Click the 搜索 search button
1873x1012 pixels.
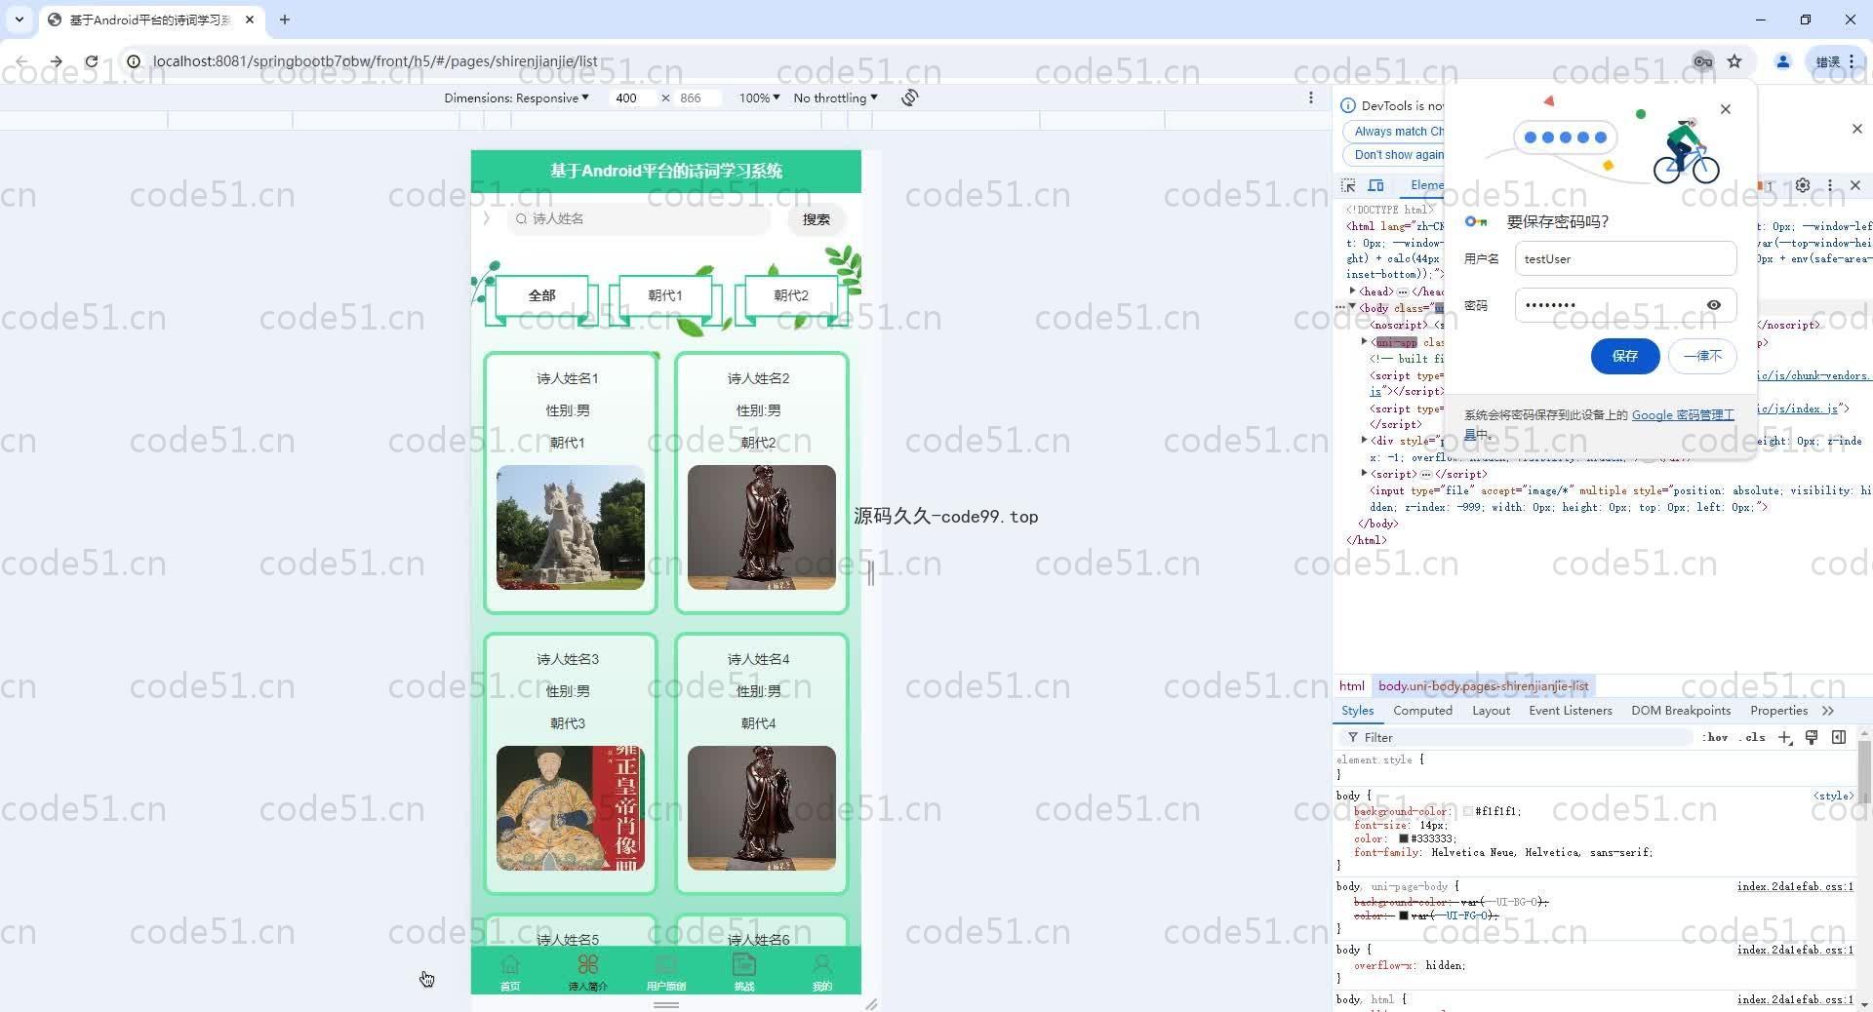pos(817,219)
